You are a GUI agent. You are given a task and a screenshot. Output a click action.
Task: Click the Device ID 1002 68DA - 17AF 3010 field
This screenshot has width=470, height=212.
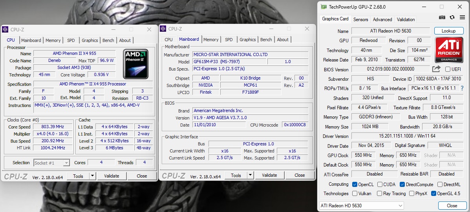tap(439, 79)
